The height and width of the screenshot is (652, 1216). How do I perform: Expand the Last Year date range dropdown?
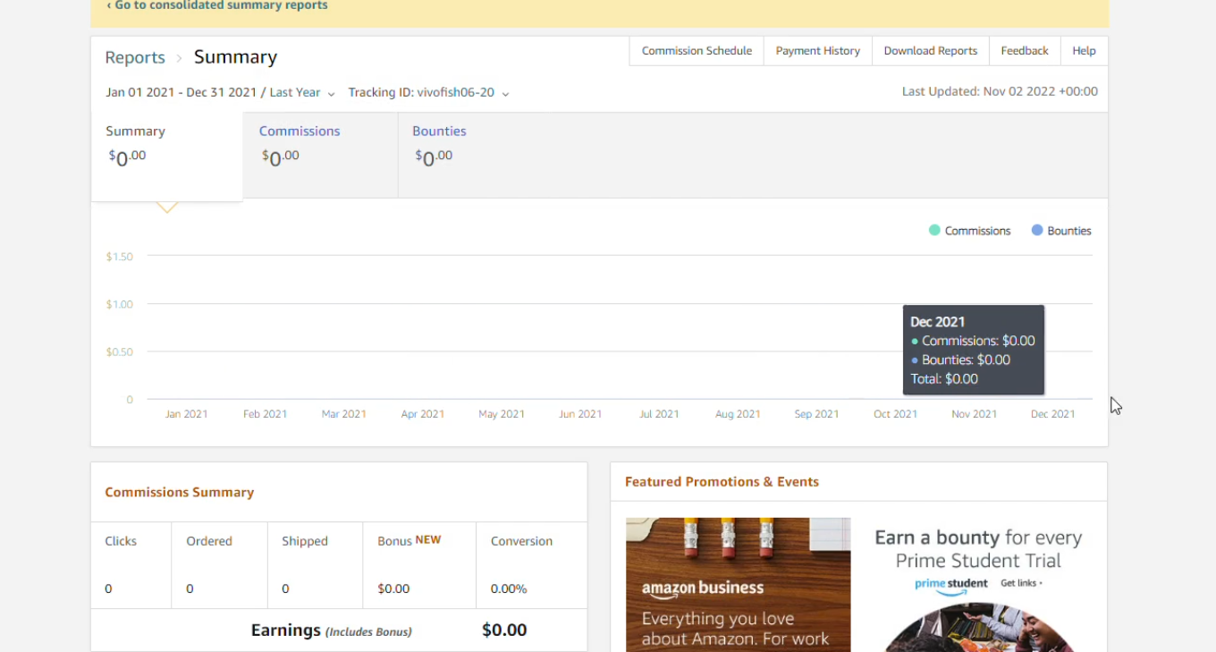point(302,93)
